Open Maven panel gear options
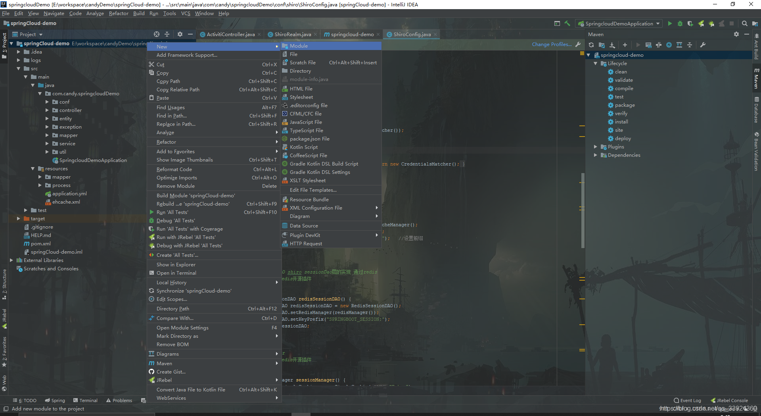This screenshot has width=761, height=416. coord(736,35)
